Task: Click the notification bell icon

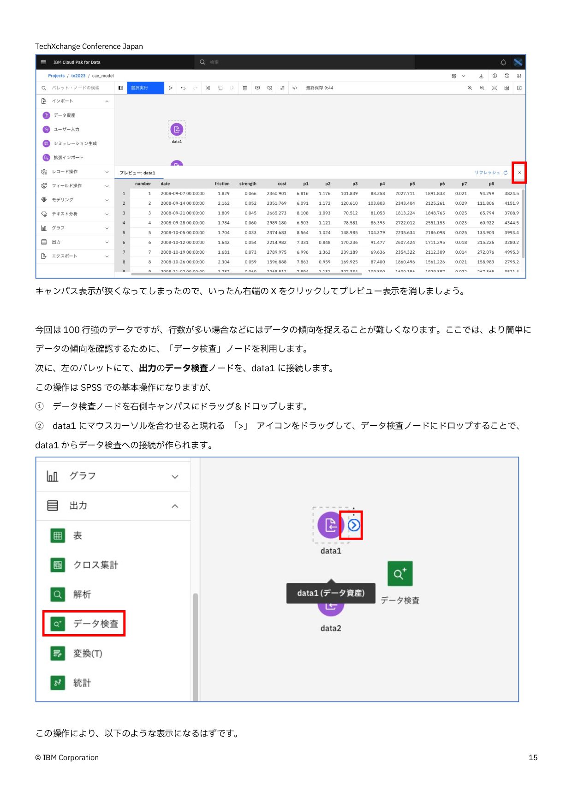Action: point(503,62)
